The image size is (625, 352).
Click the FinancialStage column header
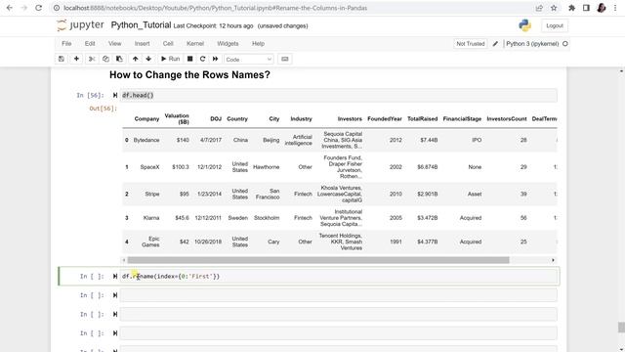tap(462, 119)
